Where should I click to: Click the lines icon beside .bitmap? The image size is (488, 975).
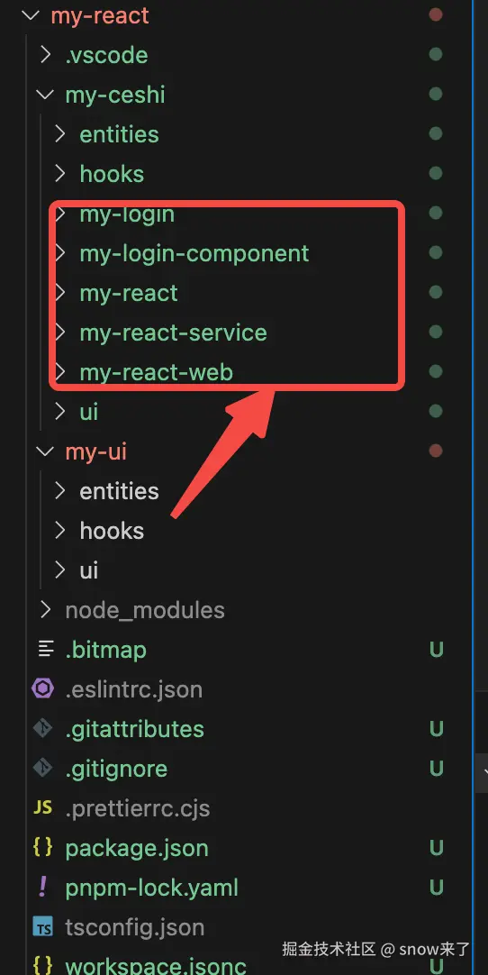click(45, 650)
